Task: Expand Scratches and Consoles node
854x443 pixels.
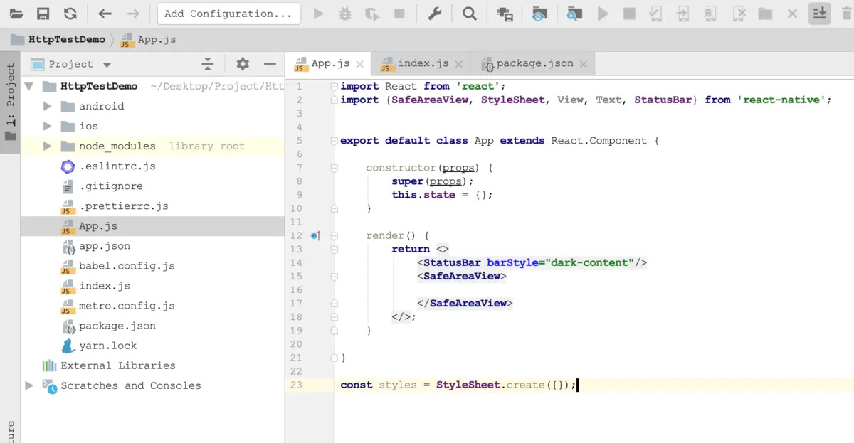Action: (29, 385)
